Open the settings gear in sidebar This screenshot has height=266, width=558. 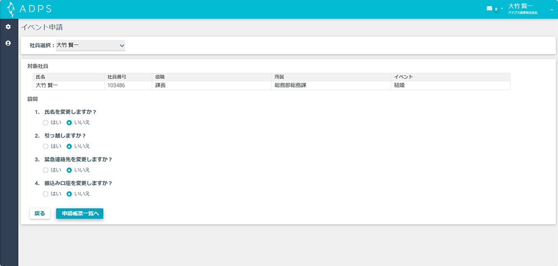(8, 27)
